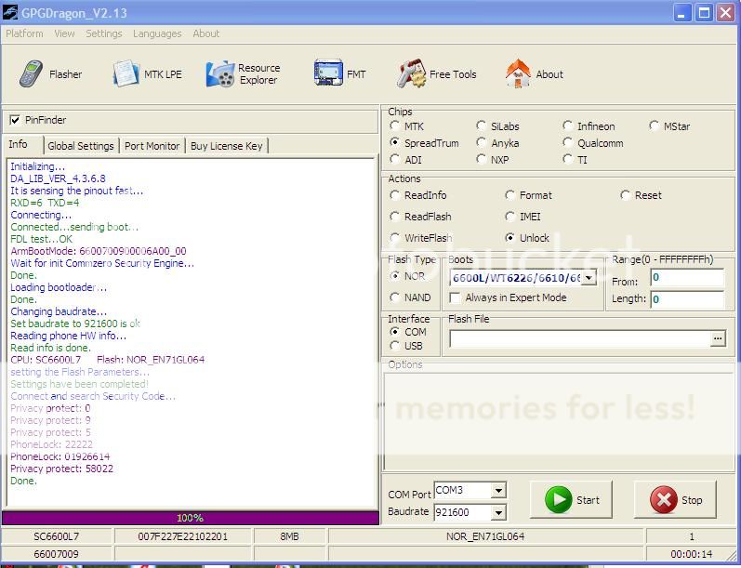Open the Buy License Key tab

(226, 146)
